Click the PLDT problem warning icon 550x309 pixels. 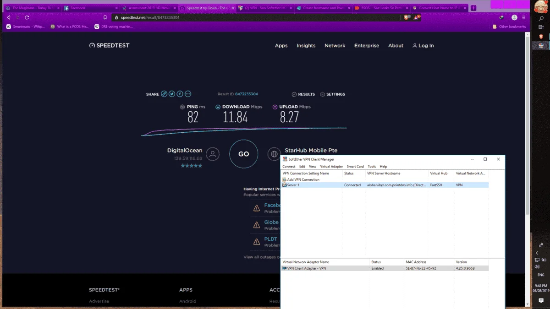[257, 241]
